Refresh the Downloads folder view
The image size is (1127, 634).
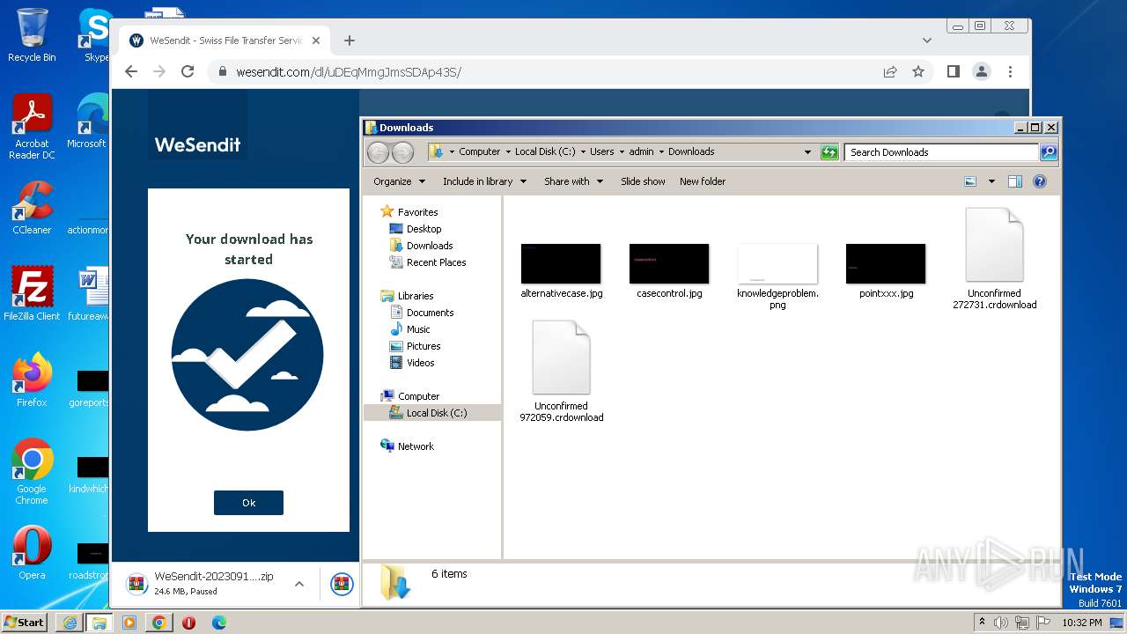(829, 152)
